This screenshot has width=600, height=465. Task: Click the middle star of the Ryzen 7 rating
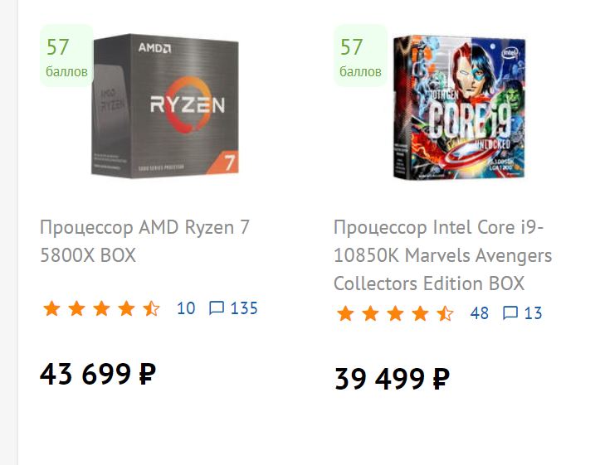coord(101,309)
